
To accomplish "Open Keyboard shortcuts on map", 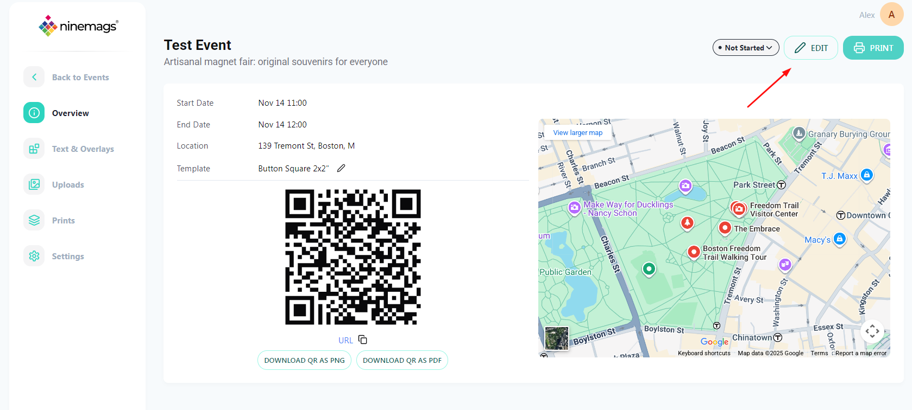I will 704,353.
